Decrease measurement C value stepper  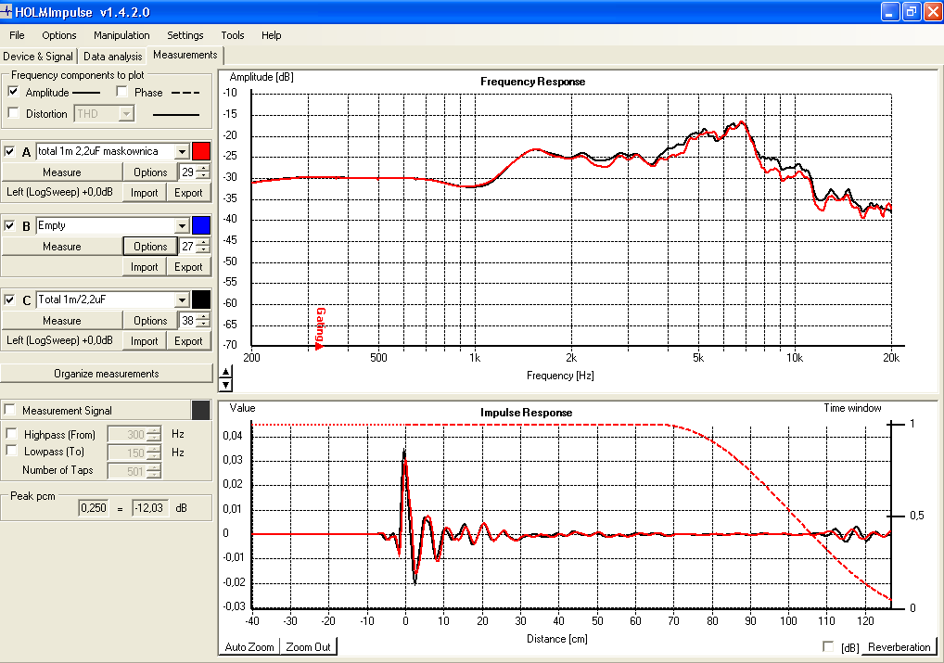point(203,324)
